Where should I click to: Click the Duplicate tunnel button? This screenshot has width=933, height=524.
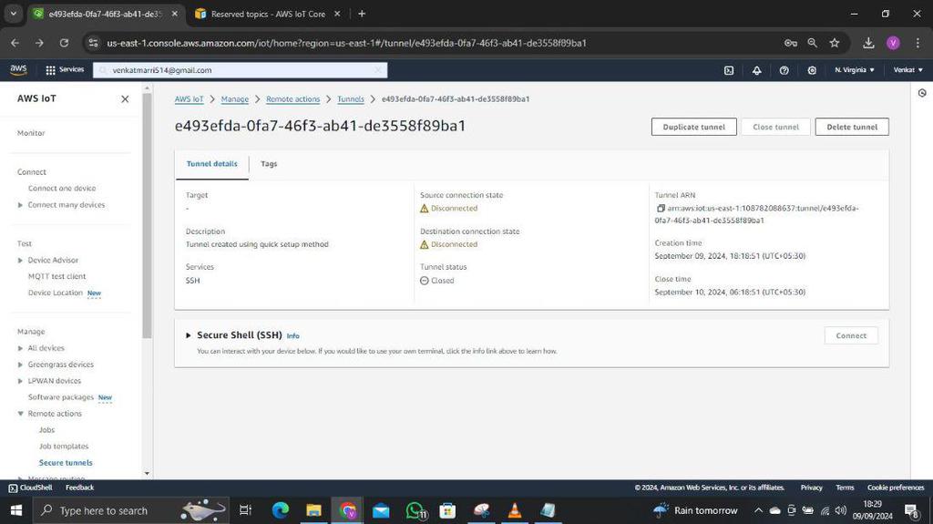point(693,127)
